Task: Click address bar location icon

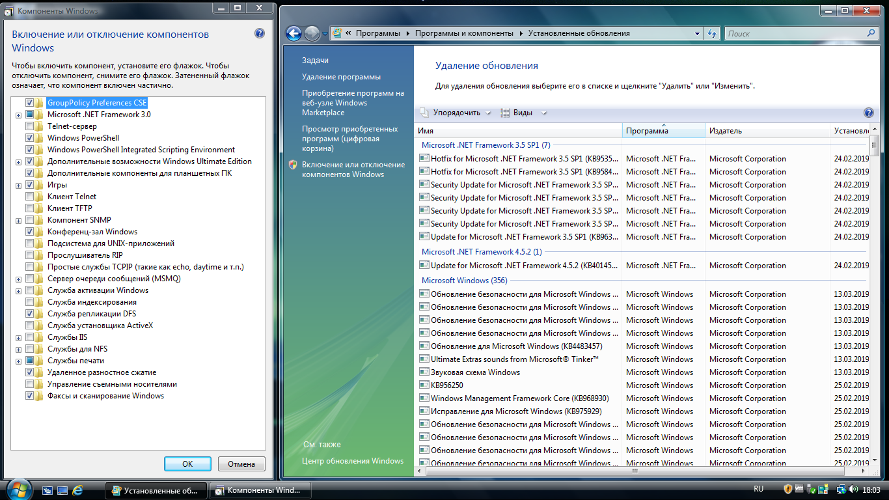Action: tap(338, 33)
